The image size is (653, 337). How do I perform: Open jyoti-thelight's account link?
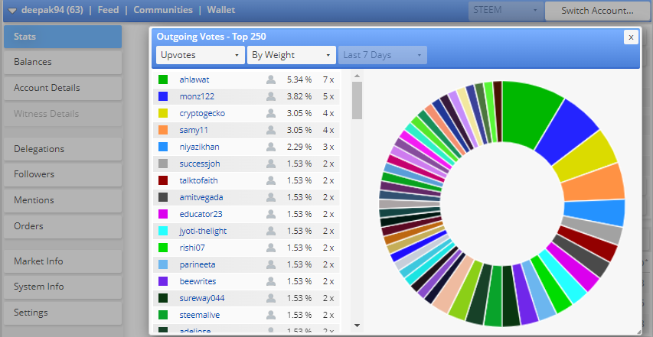tap(203, 231)
